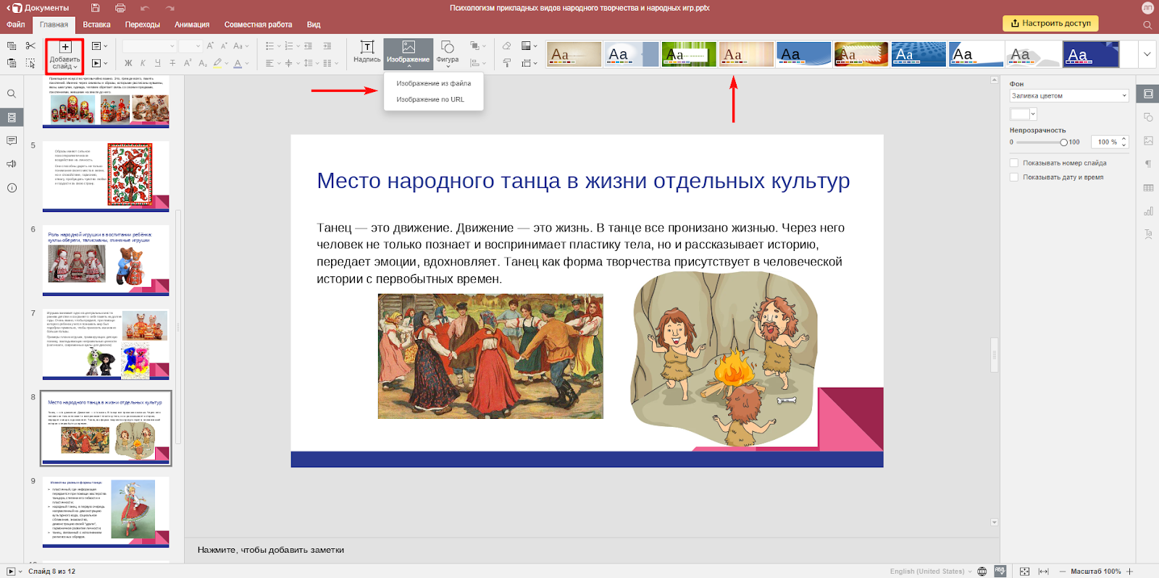Choose Изображение по URL menu item
This screenshot has width=1159, height=578.
coord(433,100)
